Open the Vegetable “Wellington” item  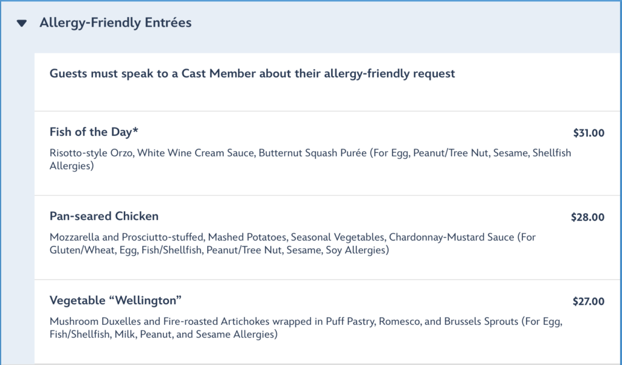click(115, 301)
